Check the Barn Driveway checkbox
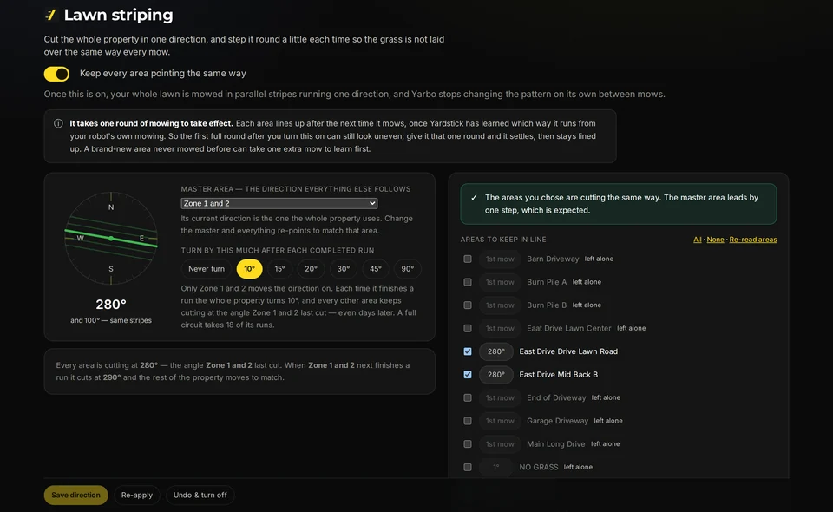Screen dimensions: 833x512 pyautogui.click(x=468, y=259)
